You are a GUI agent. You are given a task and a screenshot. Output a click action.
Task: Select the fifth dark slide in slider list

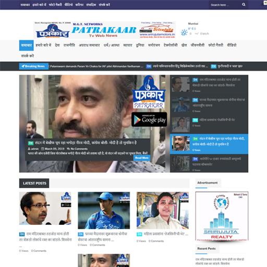(x=209, y=163)
